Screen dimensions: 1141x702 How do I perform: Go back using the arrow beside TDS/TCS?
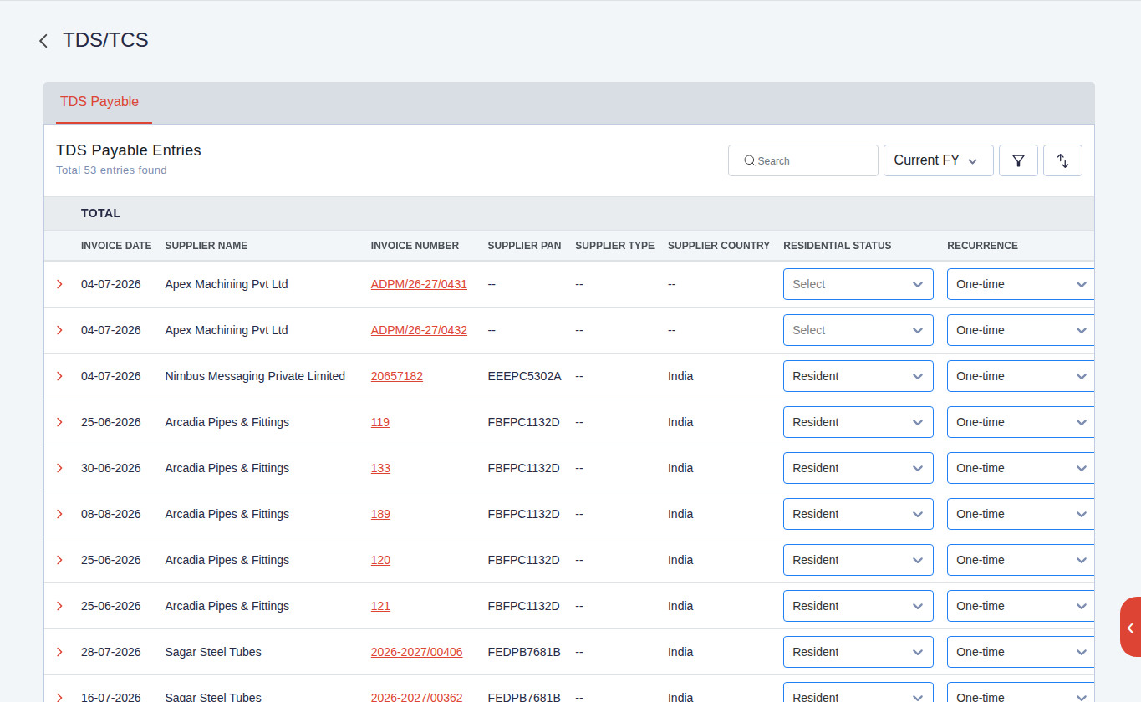click(x=43, y=41)
